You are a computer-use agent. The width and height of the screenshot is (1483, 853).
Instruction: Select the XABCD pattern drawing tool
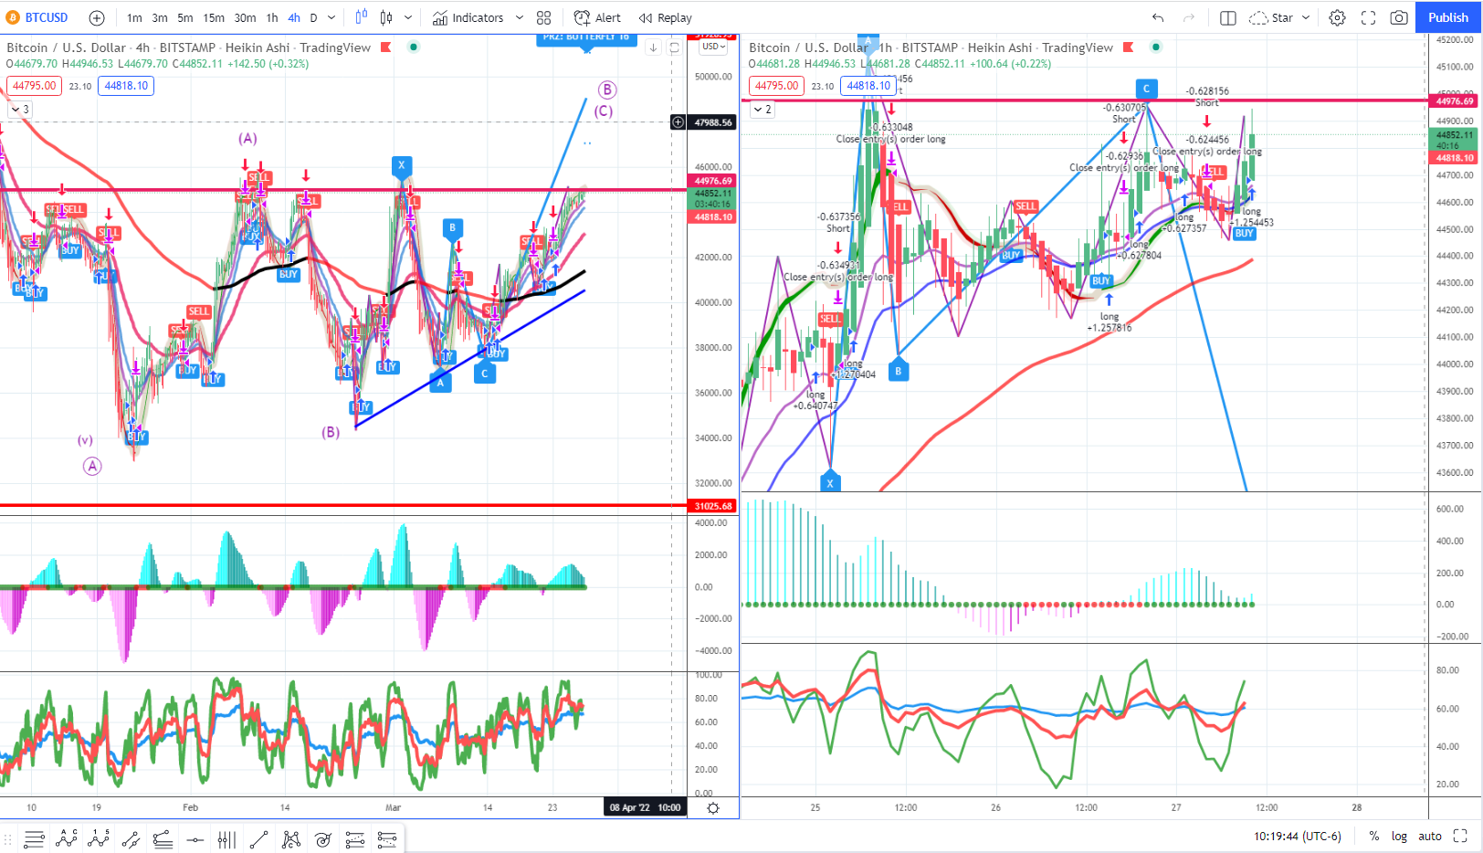[x=291, y=838]
